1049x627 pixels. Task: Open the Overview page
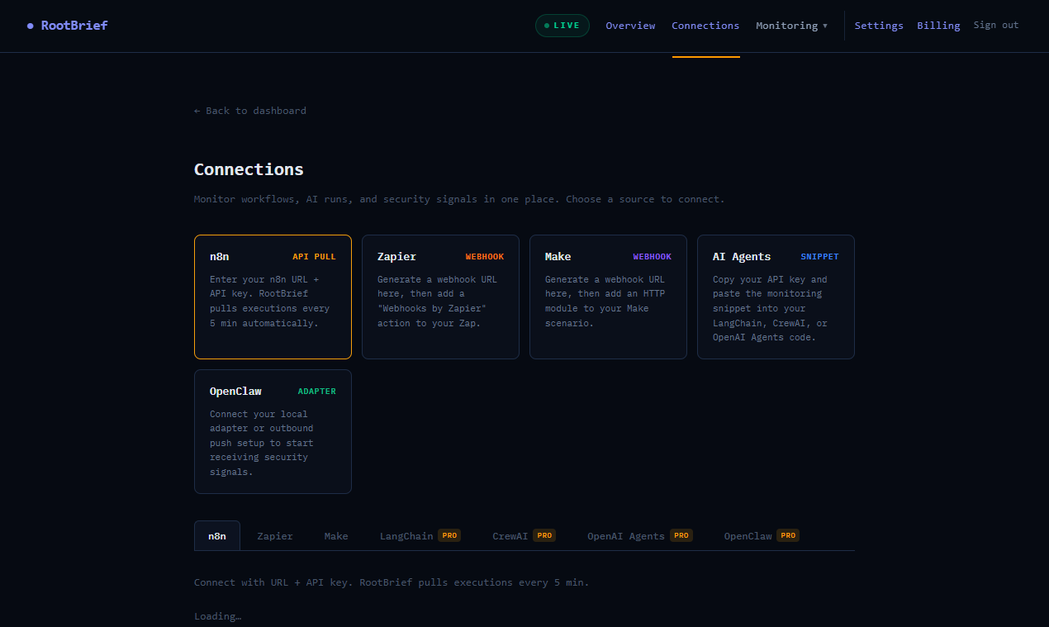point(630,26)
